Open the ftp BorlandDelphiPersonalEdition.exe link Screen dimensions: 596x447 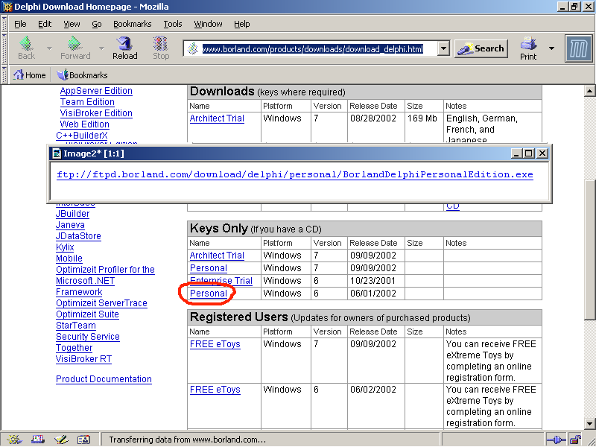pyautogui.click(x=295, y=174)
